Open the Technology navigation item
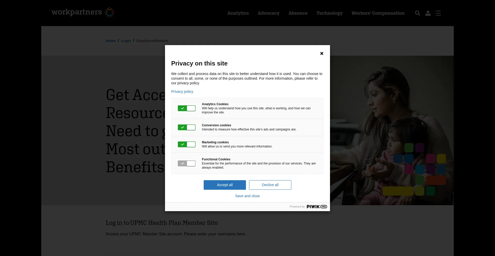The image size is (495, 256). [329, 13]
